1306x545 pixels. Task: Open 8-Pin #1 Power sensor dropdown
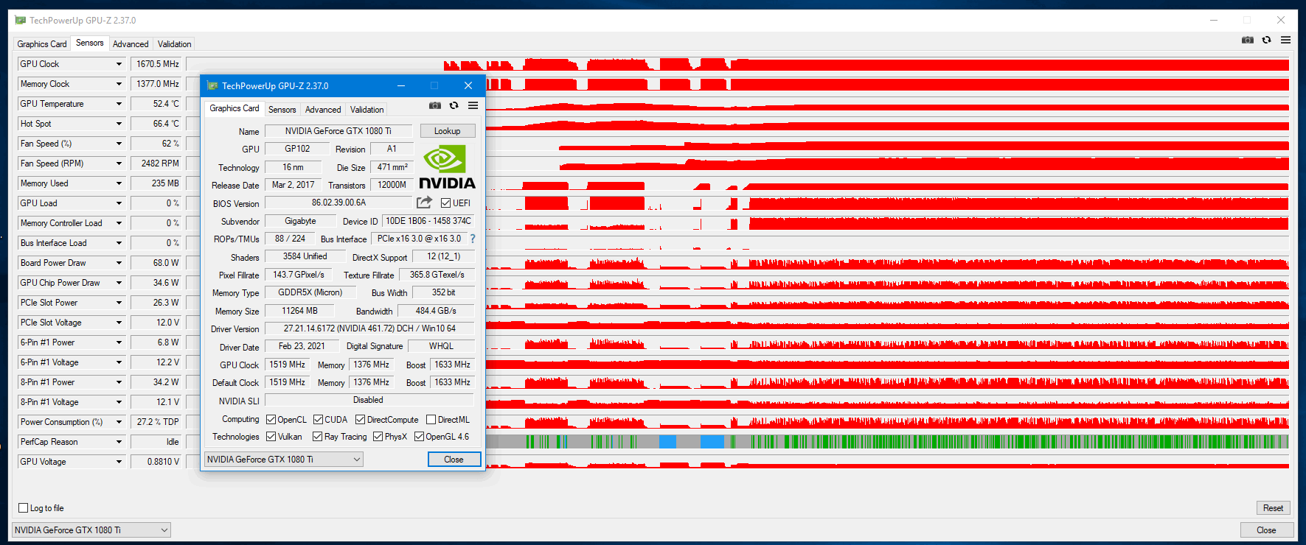click(119, 382)
